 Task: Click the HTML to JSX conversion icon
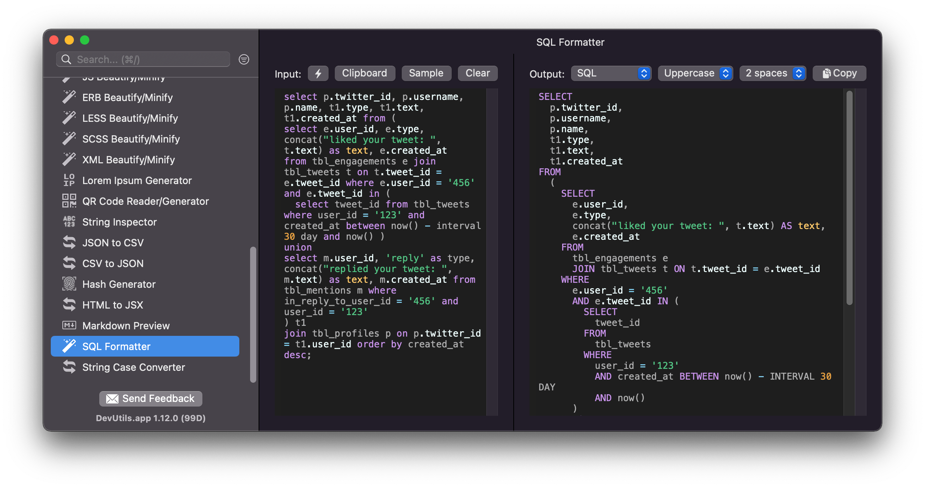coord(69,305)
